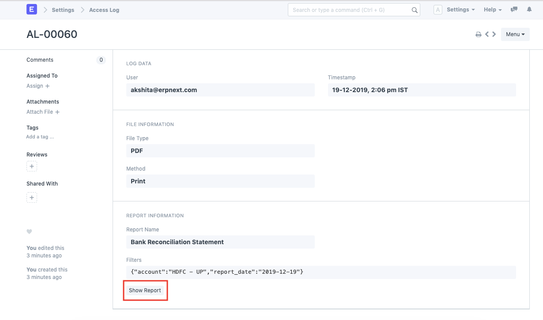Toggle the heart to like this document
The width and height of the screenshot is (543, 320).
[29, 231]
